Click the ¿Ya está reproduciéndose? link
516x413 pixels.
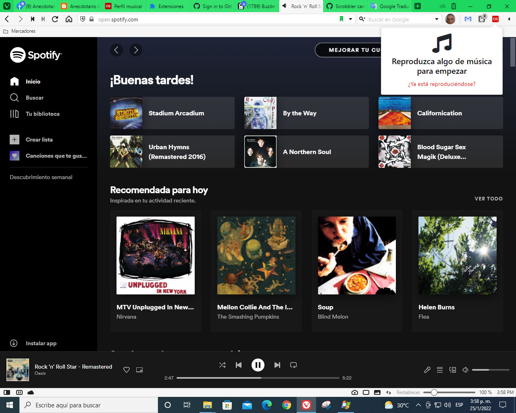click(x=442, y=84)
